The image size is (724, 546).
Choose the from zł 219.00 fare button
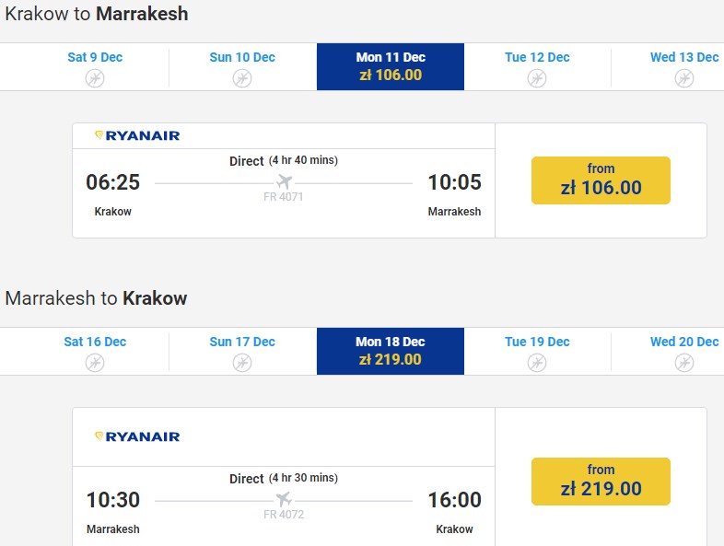point(601,482)
